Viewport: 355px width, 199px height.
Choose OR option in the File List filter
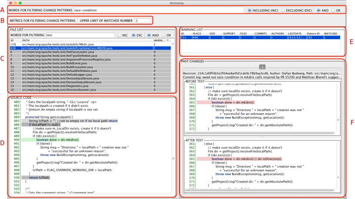tap(164, 35)
